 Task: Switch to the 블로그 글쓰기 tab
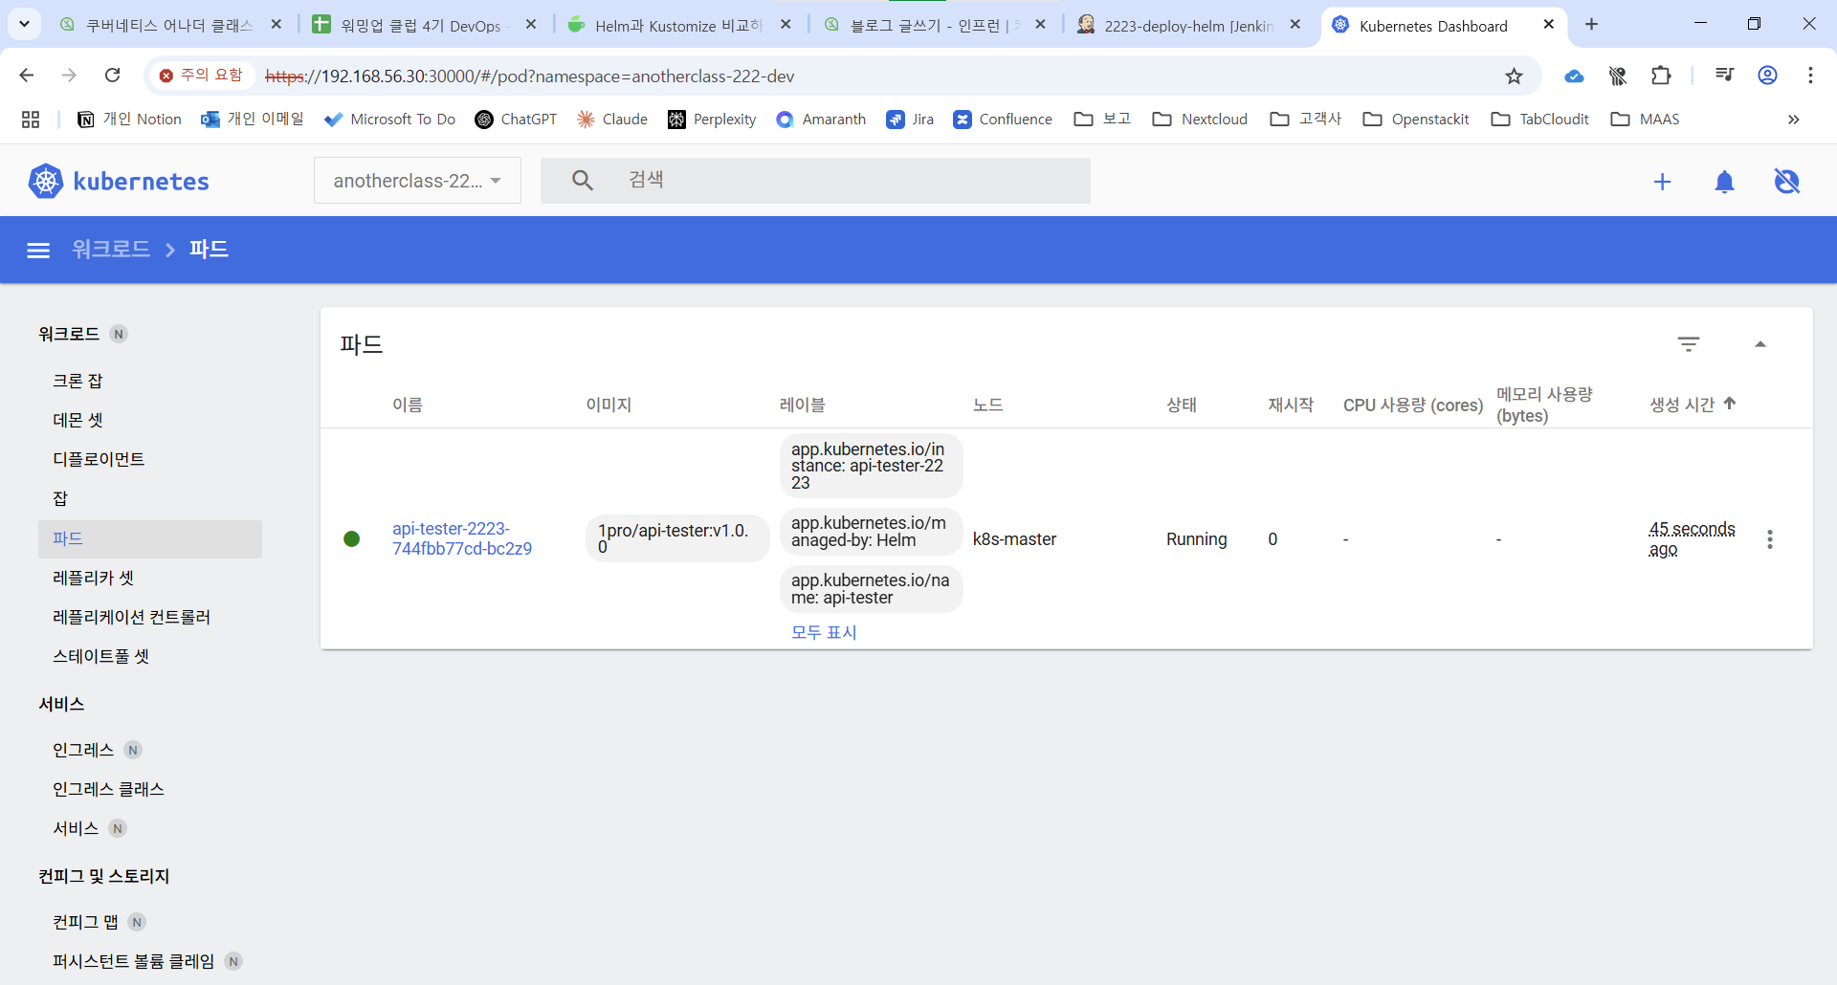pos(935,25)
